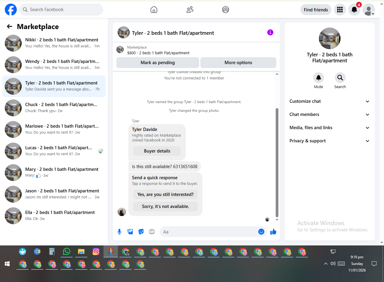Open the account profile avatar menu
384x282 pixels.
coord(369,10)
